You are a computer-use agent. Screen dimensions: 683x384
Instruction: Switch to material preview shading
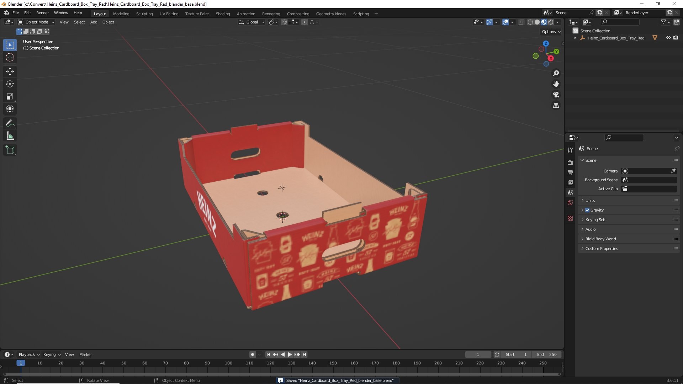[544, 22]
